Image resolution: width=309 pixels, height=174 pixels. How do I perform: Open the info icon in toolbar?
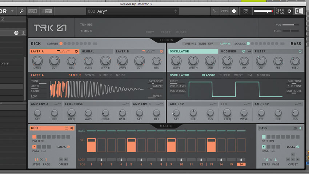[234, 11]
